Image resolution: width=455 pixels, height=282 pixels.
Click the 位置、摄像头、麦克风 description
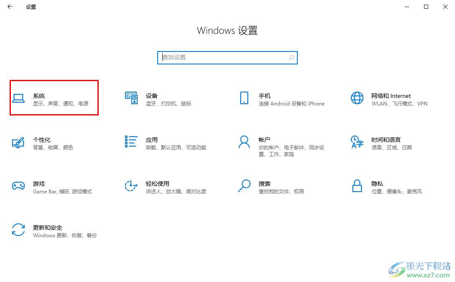click(397, 191)
